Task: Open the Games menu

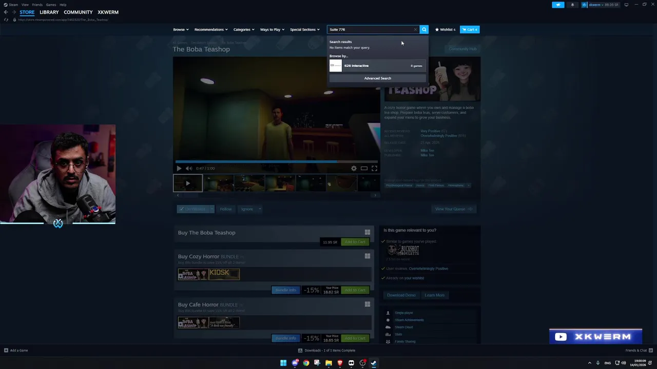Action: click(x=51, y=5)
